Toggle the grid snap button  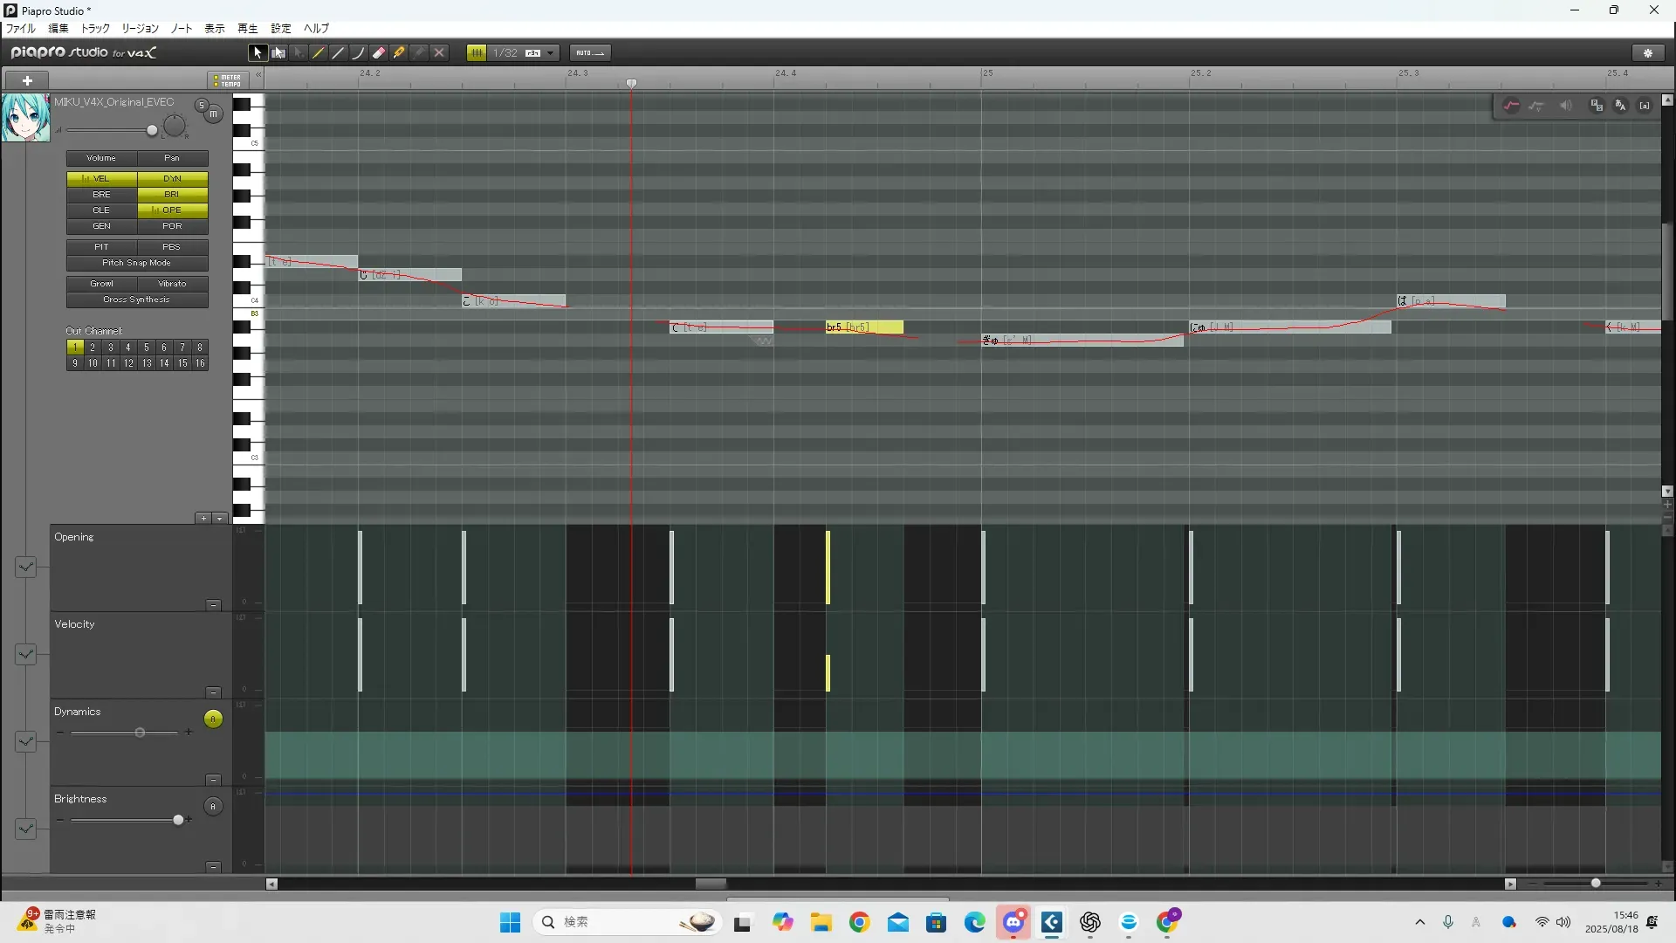[x=477, y=52]
